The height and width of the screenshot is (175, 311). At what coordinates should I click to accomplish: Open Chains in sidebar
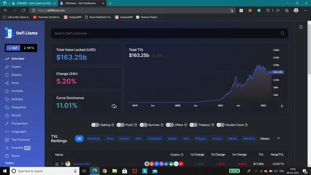click(13, 67)
